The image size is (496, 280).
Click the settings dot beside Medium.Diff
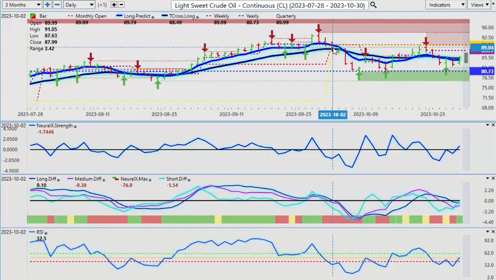[x=103, y=180]
